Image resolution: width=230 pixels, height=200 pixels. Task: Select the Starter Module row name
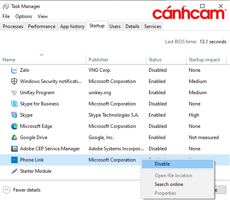[36, 171]
